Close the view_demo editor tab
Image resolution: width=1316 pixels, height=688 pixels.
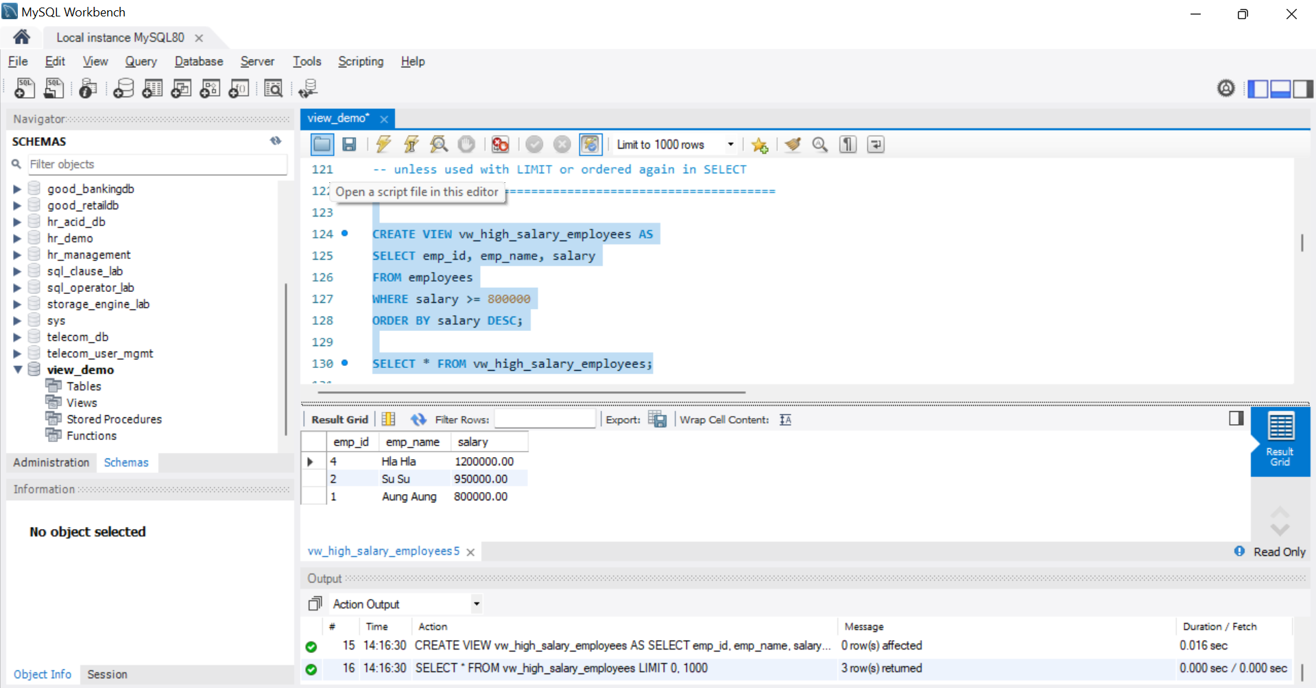point(384,119)
